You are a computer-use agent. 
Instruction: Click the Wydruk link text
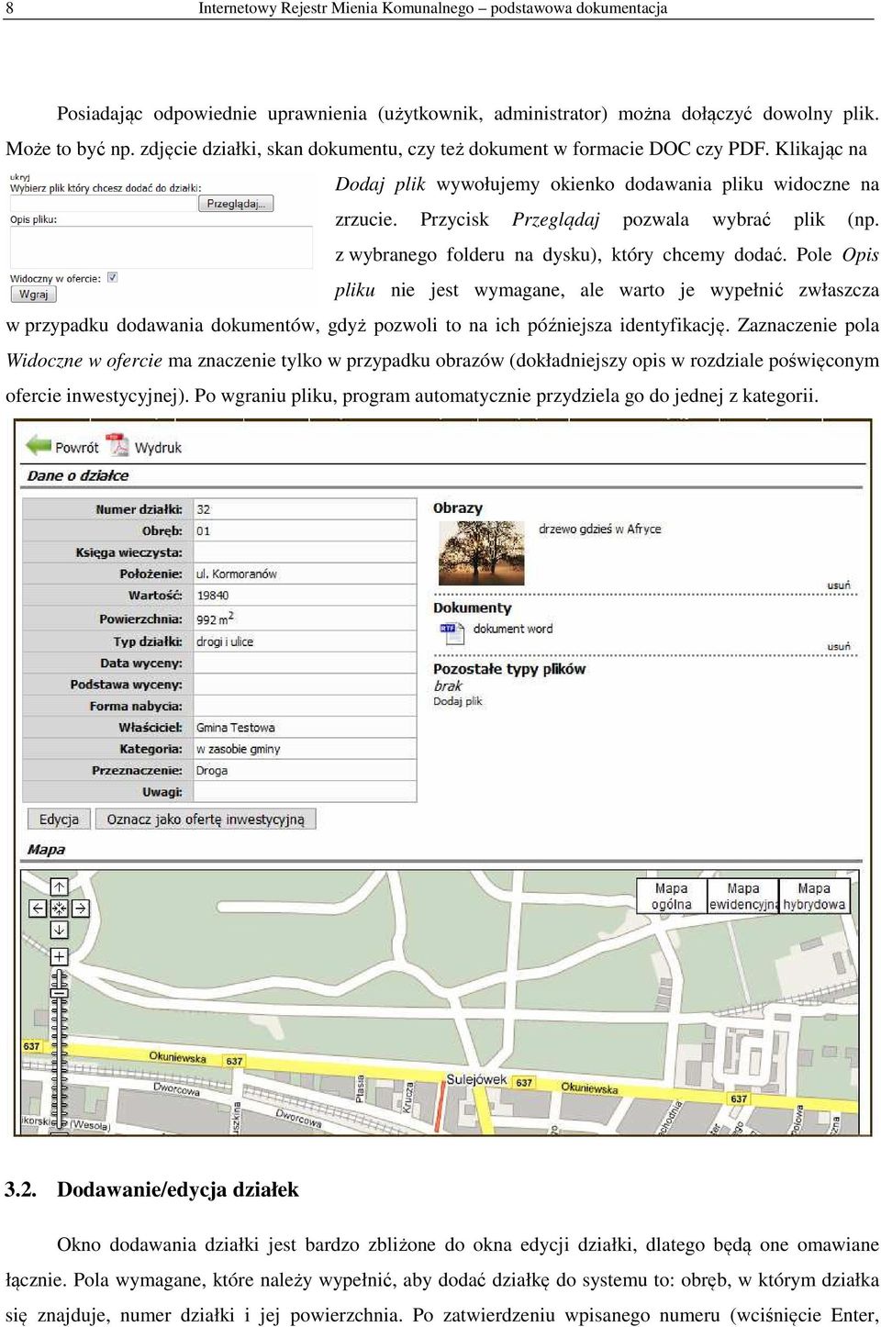point(158,447)
